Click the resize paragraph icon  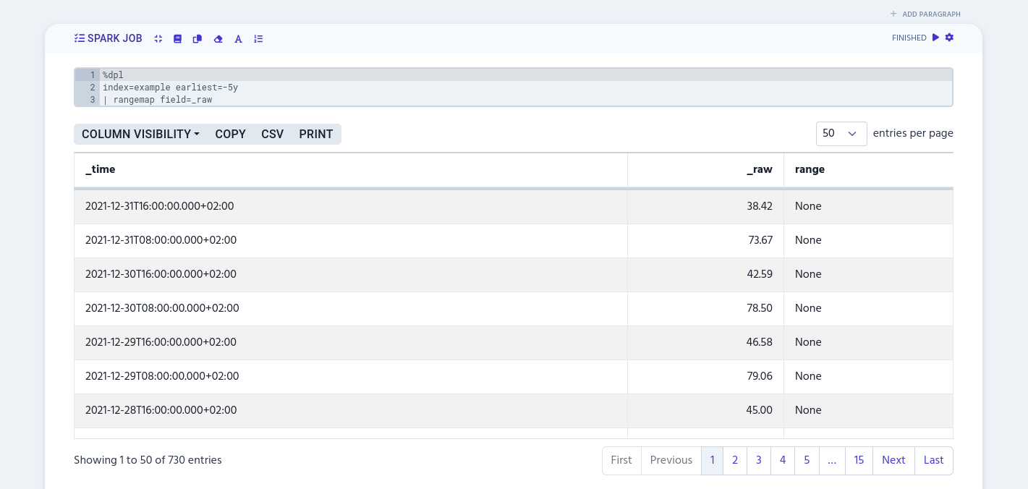point(158,39)
